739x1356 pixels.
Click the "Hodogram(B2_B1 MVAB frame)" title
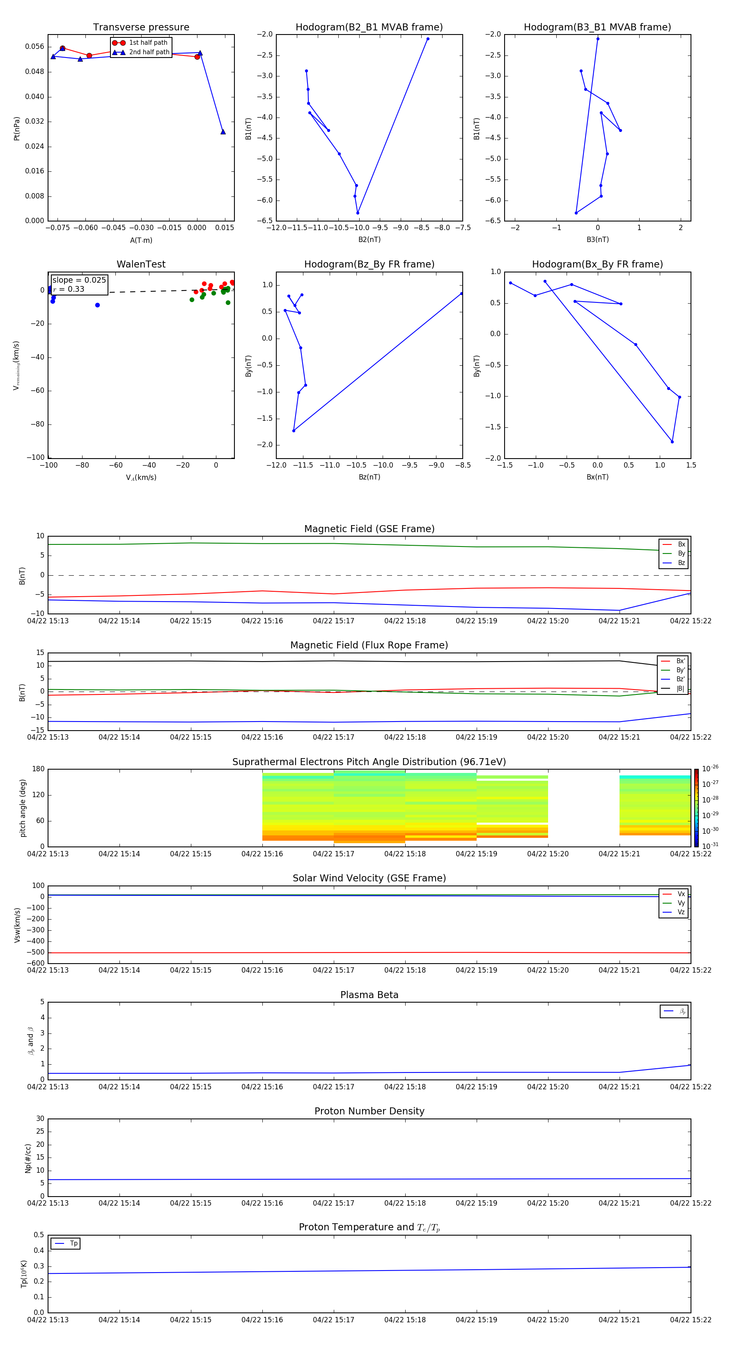coord(369,28)
